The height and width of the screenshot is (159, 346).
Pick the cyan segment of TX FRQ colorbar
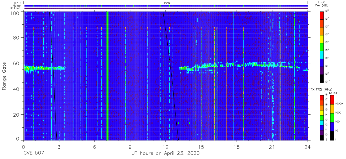(322, 122)
